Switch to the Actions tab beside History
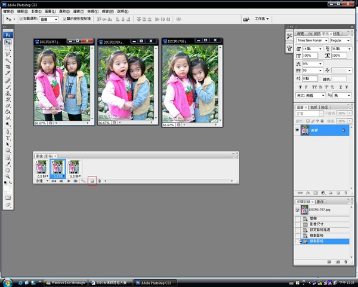The image size is (358, 287). [320, 201]
